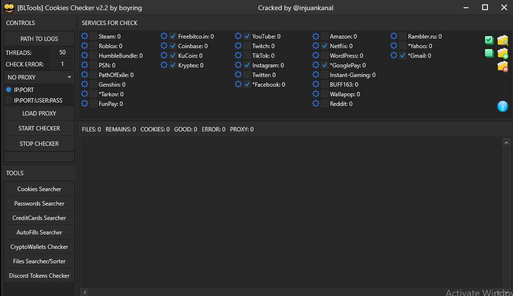Open the folder search icon
Screen dimensions: 513x296
coord(502,40)
